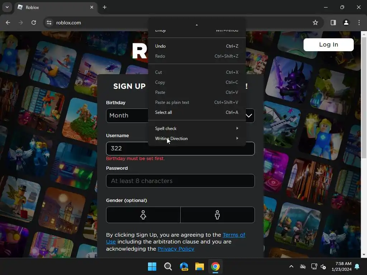The width and height of the screenshot is (367, 275).
Task: Open File Explorer from the taskbar
Action: 200,266
